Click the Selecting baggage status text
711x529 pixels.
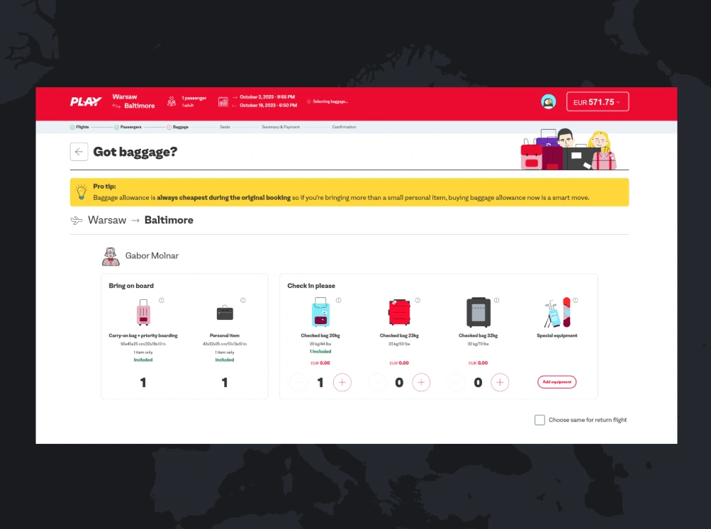click(x=330, y=101)
